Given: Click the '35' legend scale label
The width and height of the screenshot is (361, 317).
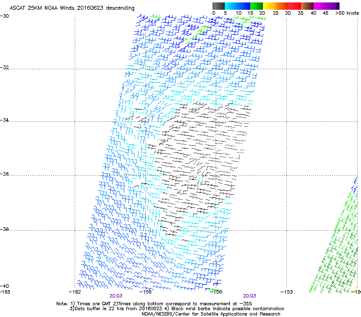Looking at the screenshot, I should (x=301, y=13).
